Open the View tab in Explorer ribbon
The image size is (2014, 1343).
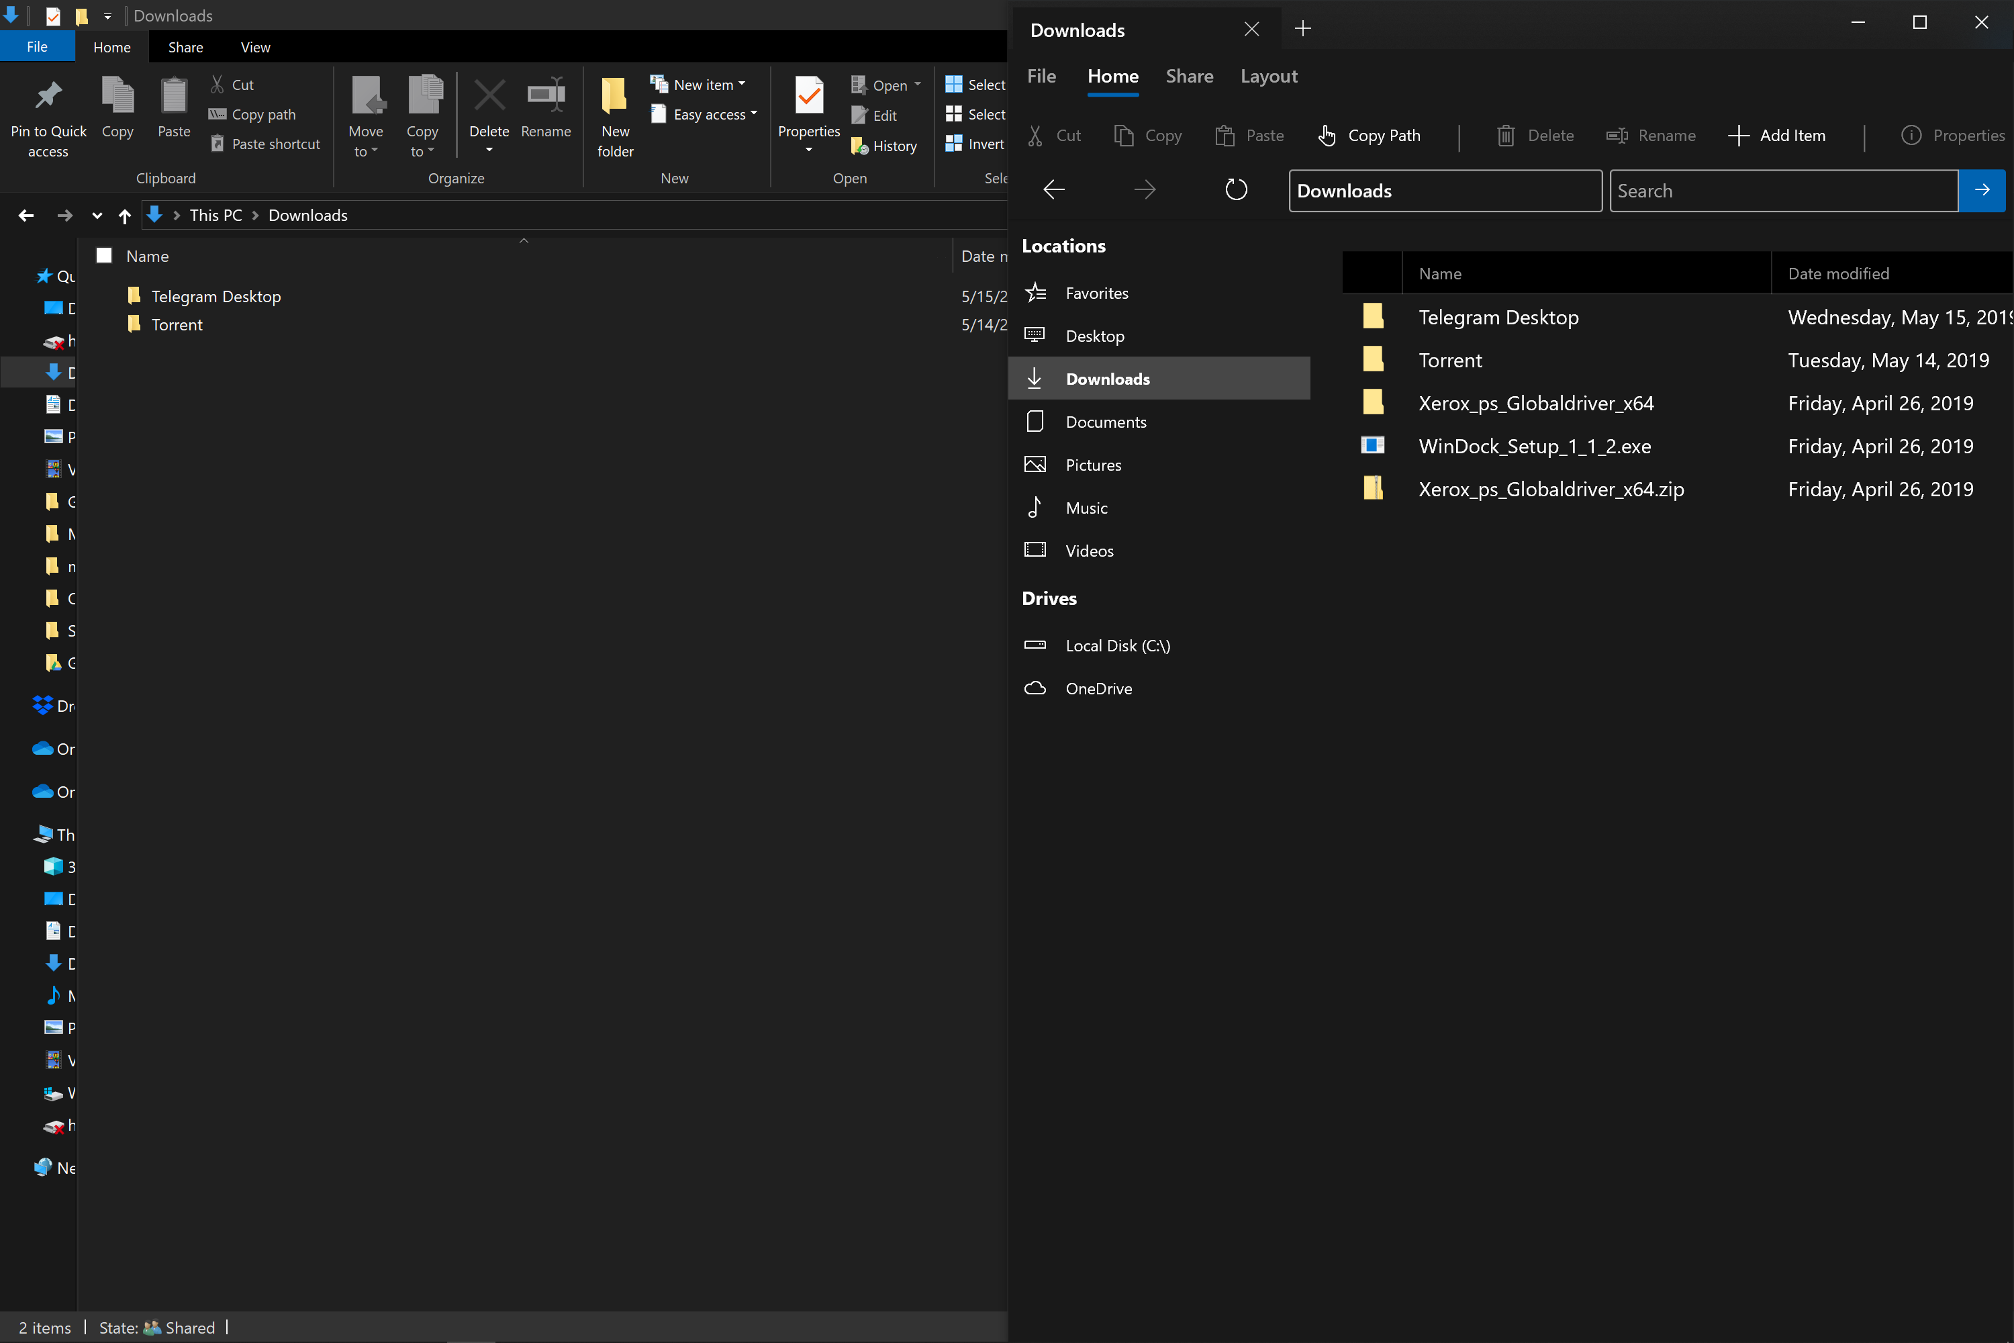tap(254, 47)
